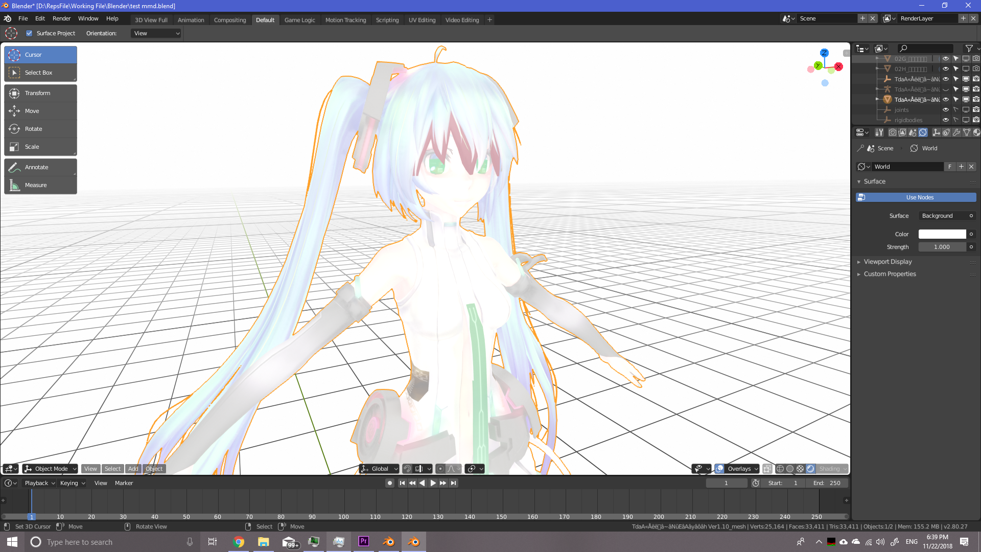Open the Render menu
The image size is (981, 552).
[x=61, y=18]
